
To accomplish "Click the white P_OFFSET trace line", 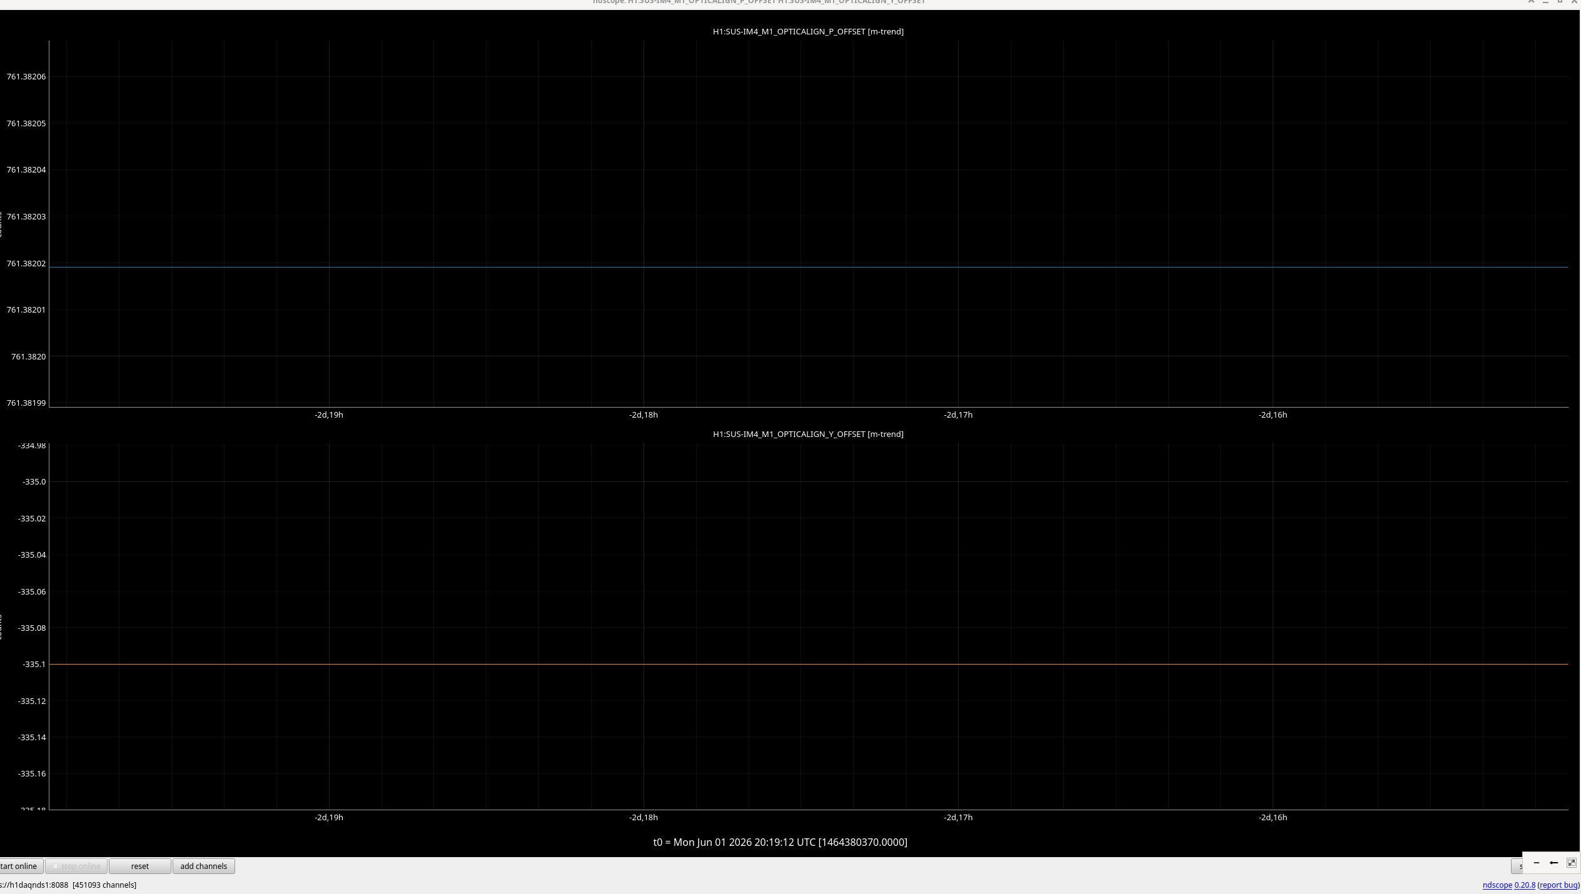I will [x=808, y=267].
